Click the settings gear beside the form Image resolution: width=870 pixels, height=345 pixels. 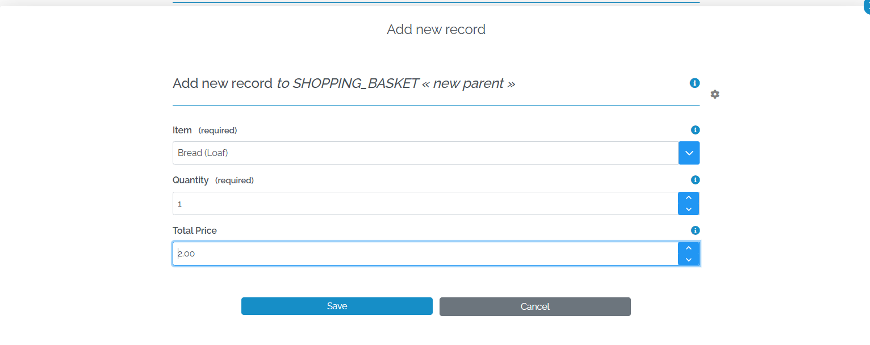click(714, 94)
